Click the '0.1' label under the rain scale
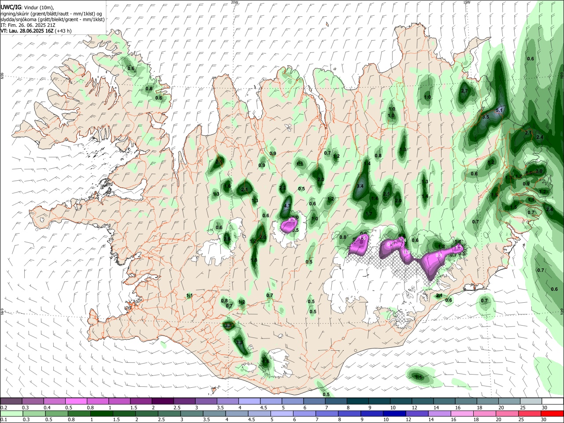The height and width of the screenshot is (423, 564). pyautogui.click(x=3, y=419)
